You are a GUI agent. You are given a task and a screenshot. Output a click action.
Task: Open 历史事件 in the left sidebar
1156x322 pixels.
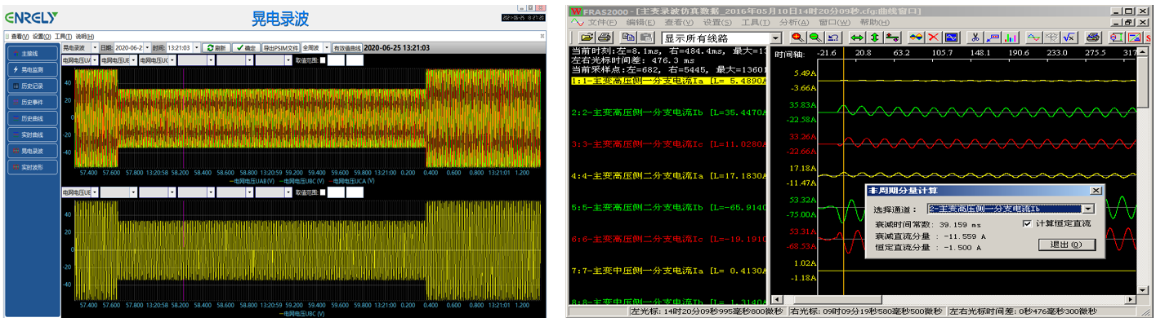tap(32, 102)
